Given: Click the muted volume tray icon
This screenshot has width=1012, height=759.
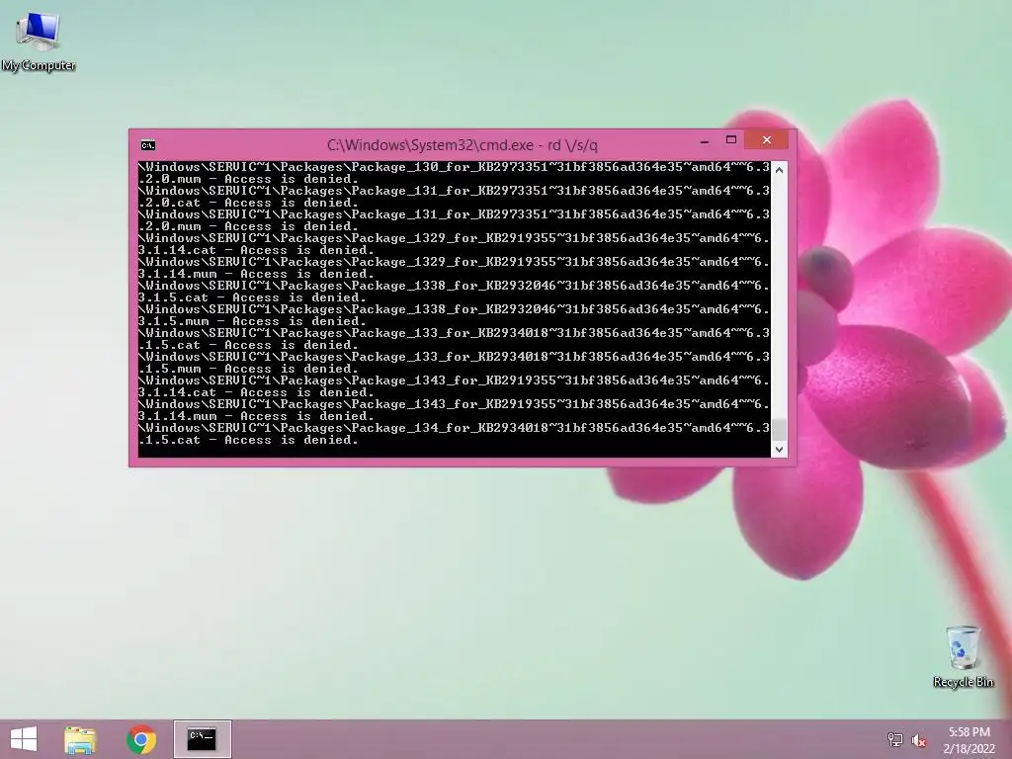Looking at the screenshot, I should (x=919, y=740).
